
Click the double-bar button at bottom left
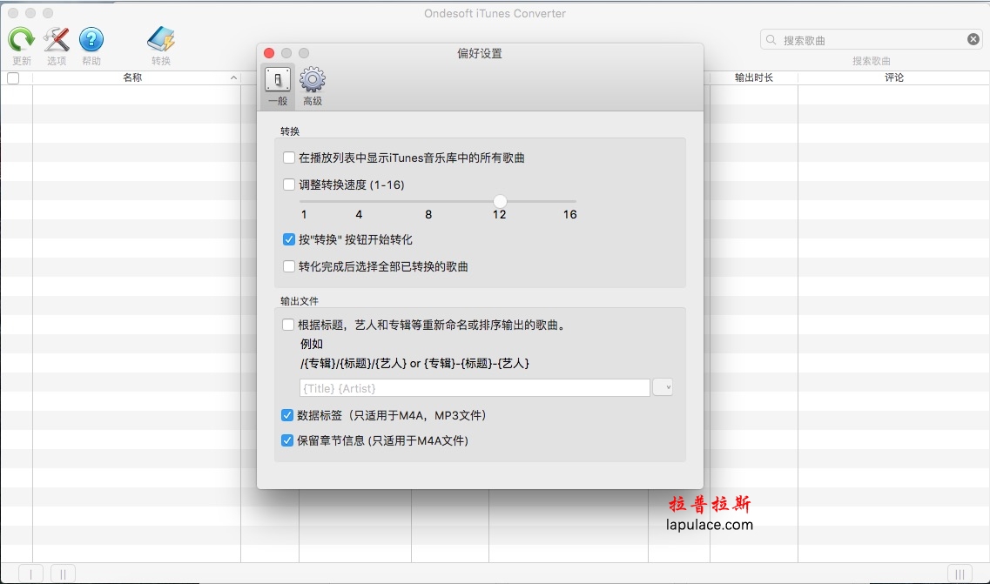[x=63, y=574]
